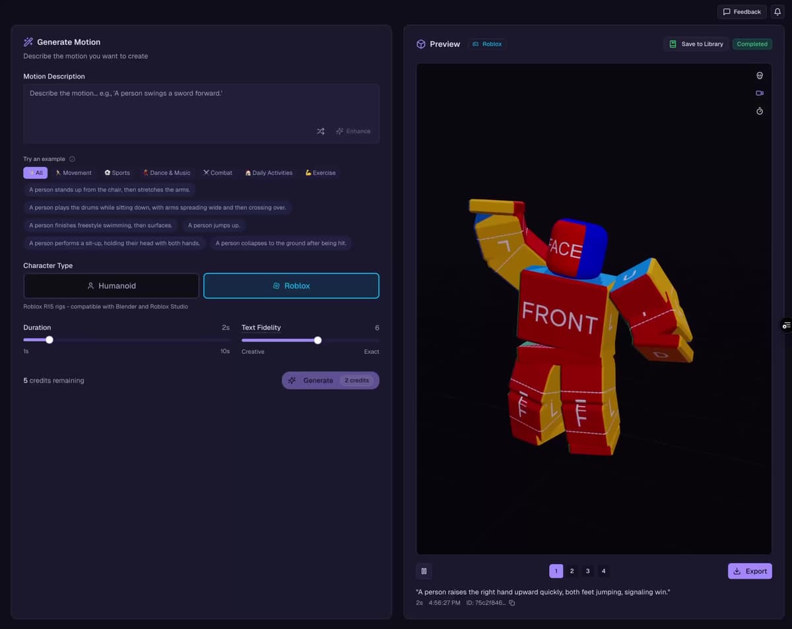Open the side panel handle at right edge
The height and width of the screenshot is (629, 792).
click(x=786, y=325)
